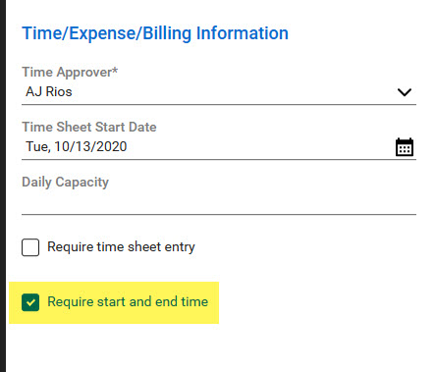Click the underline beneath Daily Capacity
435x372 pixels.
(x=219, y=214)
